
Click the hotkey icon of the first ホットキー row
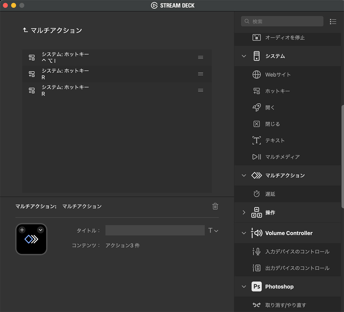click(32, 58)
